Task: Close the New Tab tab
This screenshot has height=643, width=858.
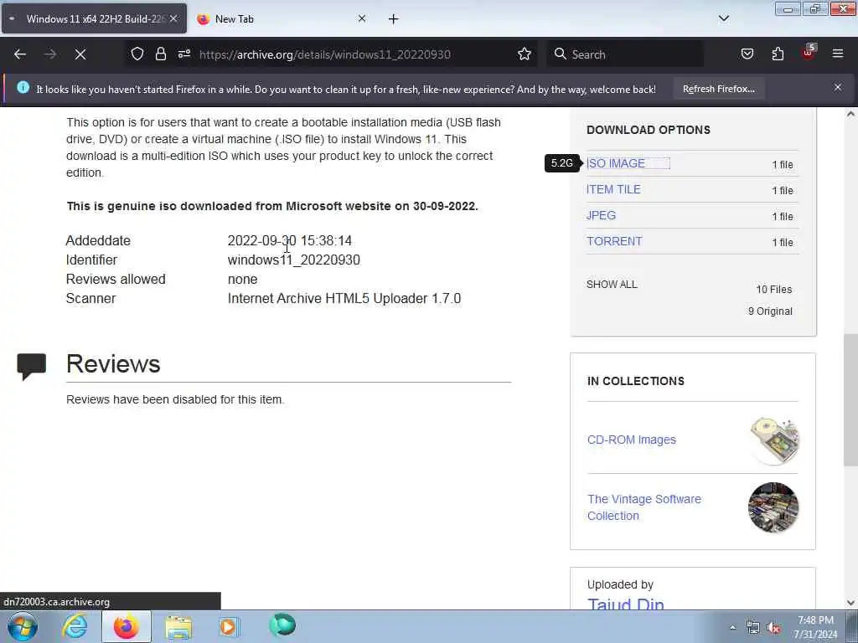Action: (362, 18)
